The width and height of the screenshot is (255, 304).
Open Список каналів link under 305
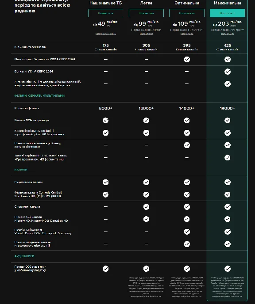pos(146,49)
